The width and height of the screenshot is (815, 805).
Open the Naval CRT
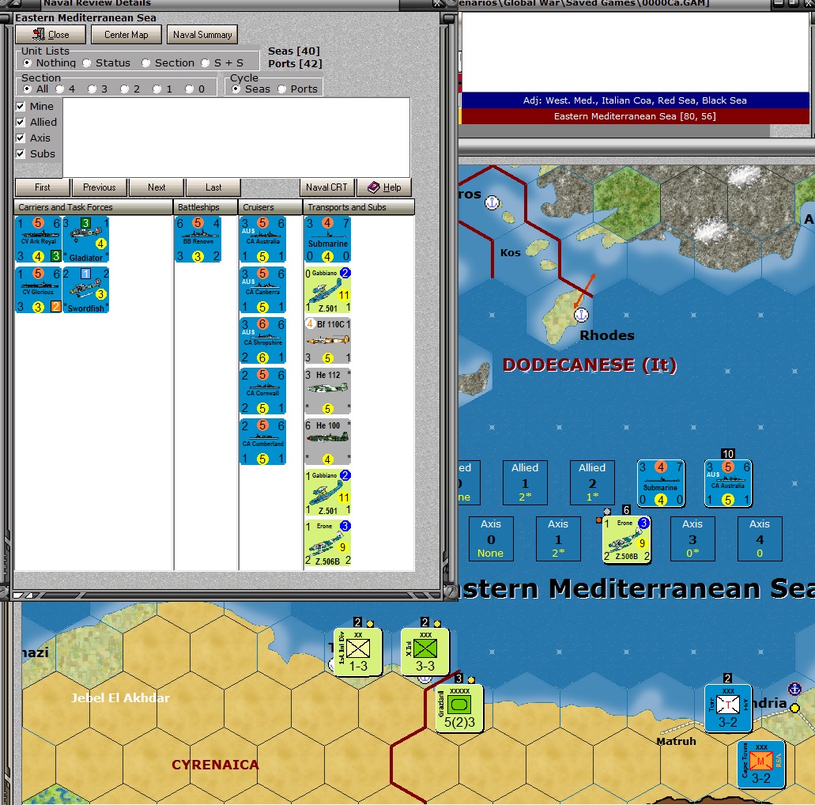[326, 187]
